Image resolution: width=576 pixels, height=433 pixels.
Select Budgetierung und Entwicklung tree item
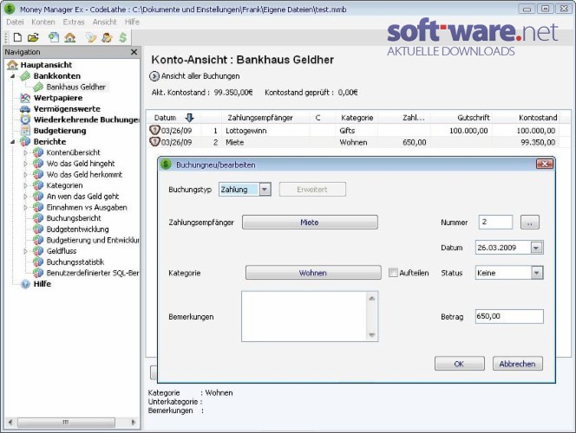(93, 240)
